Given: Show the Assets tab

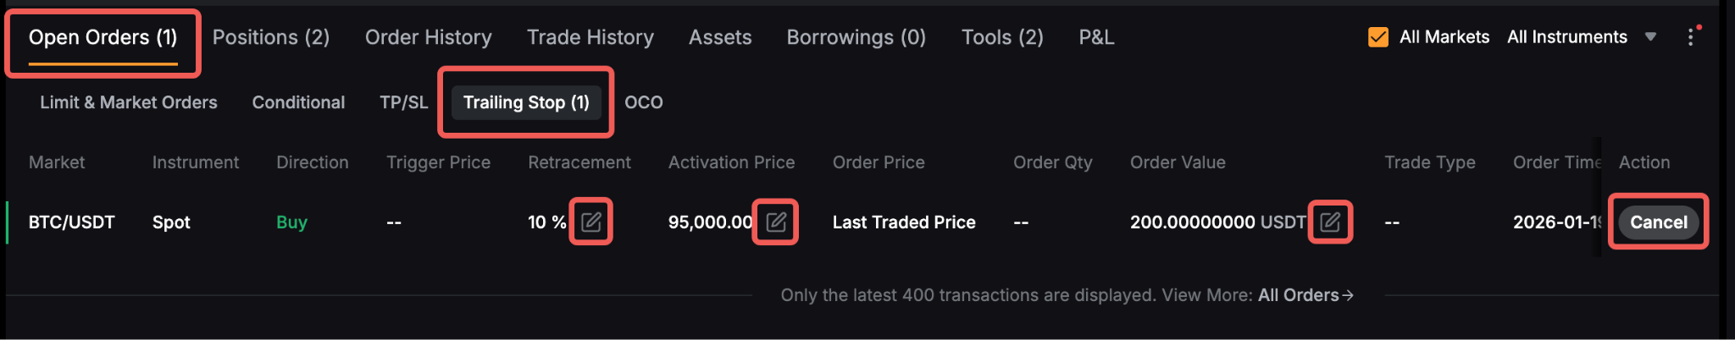Looking at the screenshot, I should (x=720, y=37).
